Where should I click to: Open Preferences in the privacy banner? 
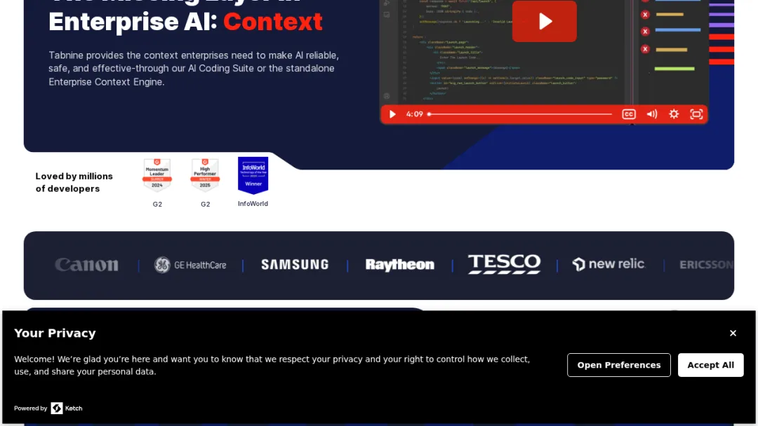(x=619, y=365)
